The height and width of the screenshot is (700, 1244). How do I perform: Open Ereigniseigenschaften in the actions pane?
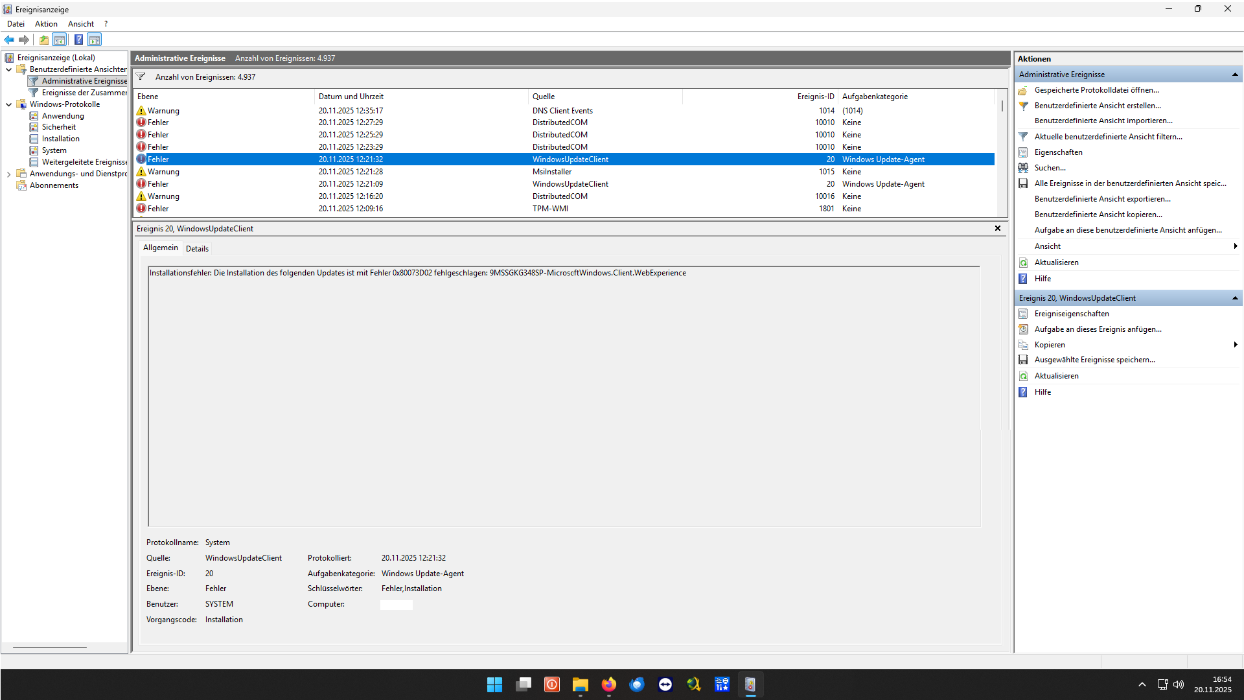pyautogui.click(x=1071, y=314)
